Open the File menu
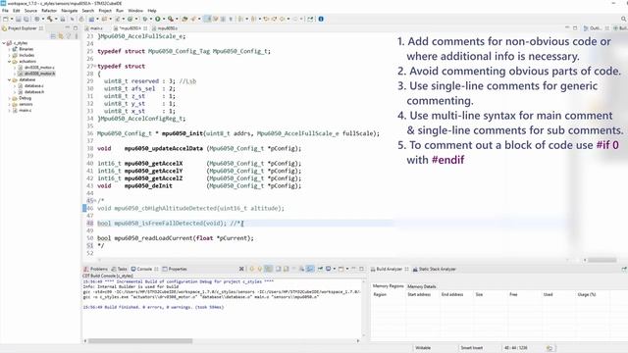This screenshot has width=628, height=353. coord(5,11)
